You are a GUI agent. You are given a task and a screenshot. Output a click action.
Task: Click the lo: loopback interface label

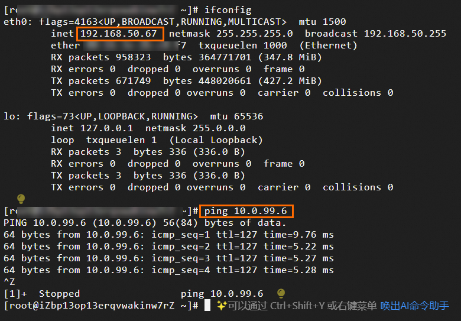tap(12, 116)
